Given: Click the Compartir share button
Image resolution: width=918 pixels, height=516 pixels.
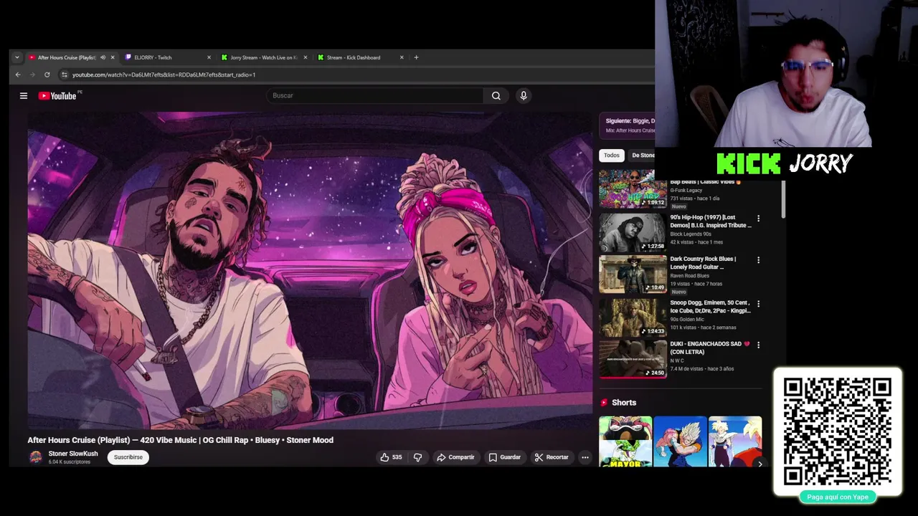Looking at the screenshot, I should [x=455, y=457].
